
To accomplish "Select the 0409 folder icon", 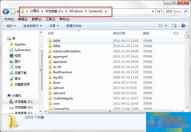I will (50, 41).
